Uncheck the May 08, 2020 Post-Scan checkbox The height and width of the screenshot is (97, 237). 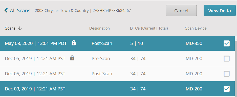[227, 43]
